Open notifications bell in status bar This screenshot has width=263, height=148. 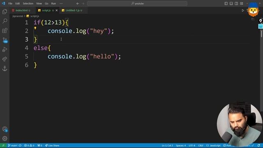(258, 146)
